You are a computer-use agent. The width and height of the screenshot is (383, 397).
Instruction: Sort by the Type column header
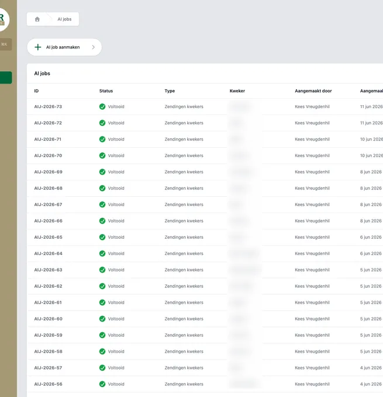170,91
